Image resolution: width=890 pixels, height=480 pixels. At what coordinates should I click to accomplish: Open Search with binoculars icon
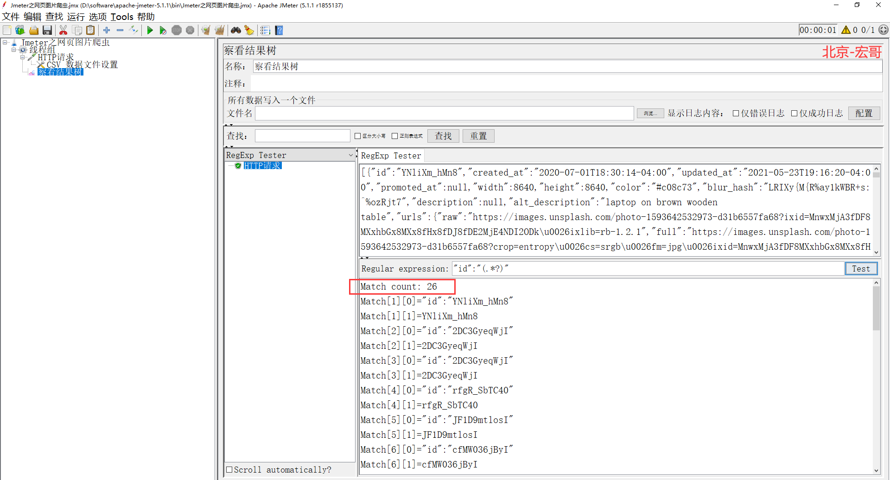click(x=236, y=30)
